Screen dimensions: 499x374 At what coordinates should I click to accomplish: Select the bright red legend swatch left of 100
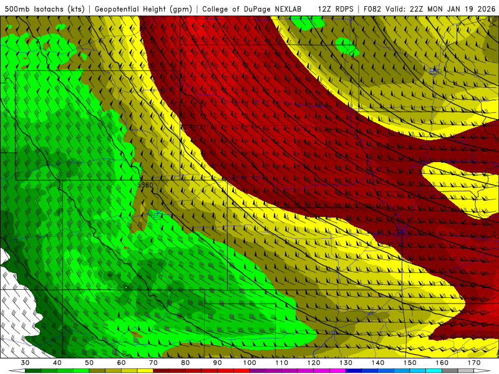(x=241, y=371)
